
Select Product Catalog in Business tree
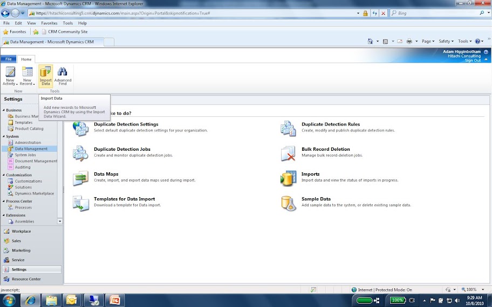[29, 128]
